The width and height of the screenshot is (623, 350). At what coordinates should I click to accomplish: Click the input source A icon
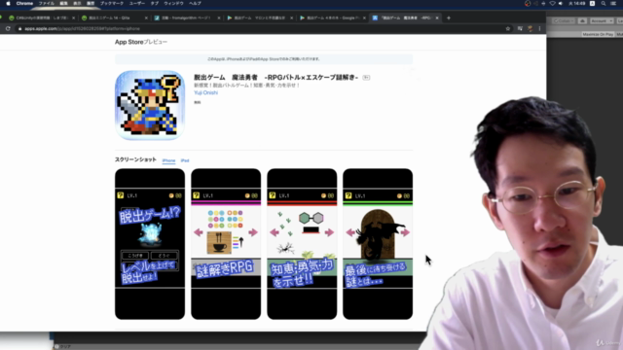[x=593, y=3]
